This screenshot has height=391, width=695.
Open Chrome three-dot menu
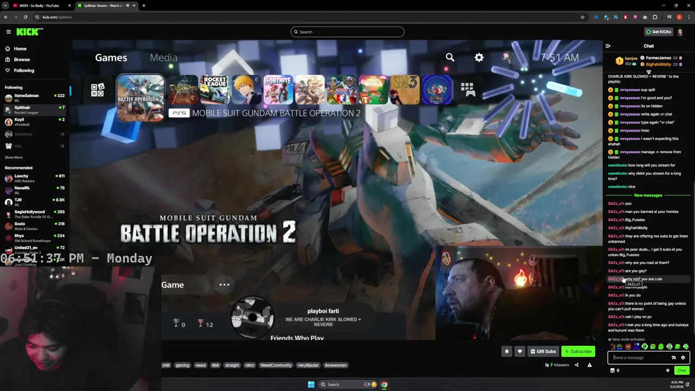pos(688,17)
